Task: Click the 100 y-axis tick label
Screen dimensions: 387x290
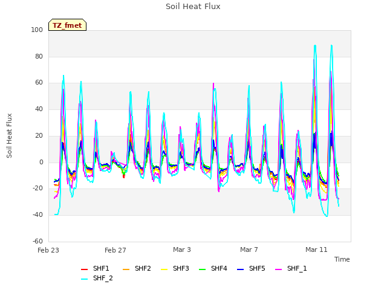Action: [x=37, y=30]
